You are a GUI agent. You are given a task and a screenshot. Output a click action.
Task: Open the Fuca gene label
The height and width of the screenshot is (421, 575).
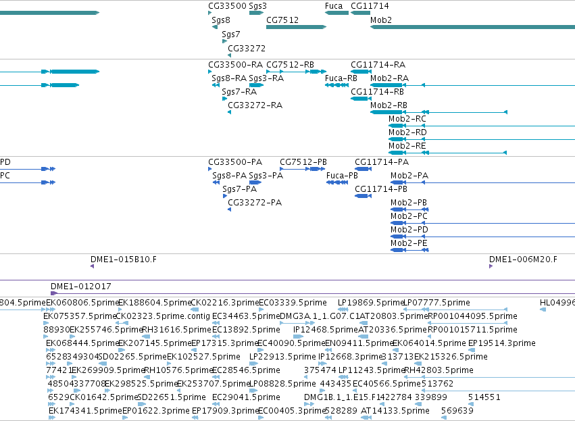tap(334, 6)
